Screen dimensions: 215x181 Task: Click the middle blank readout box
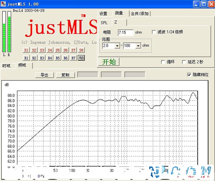tap(111, 75)
